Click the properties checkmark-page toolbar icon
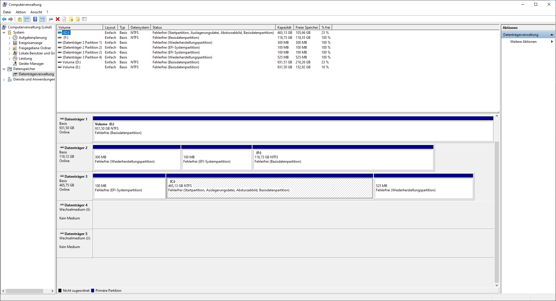 point(64,19)
